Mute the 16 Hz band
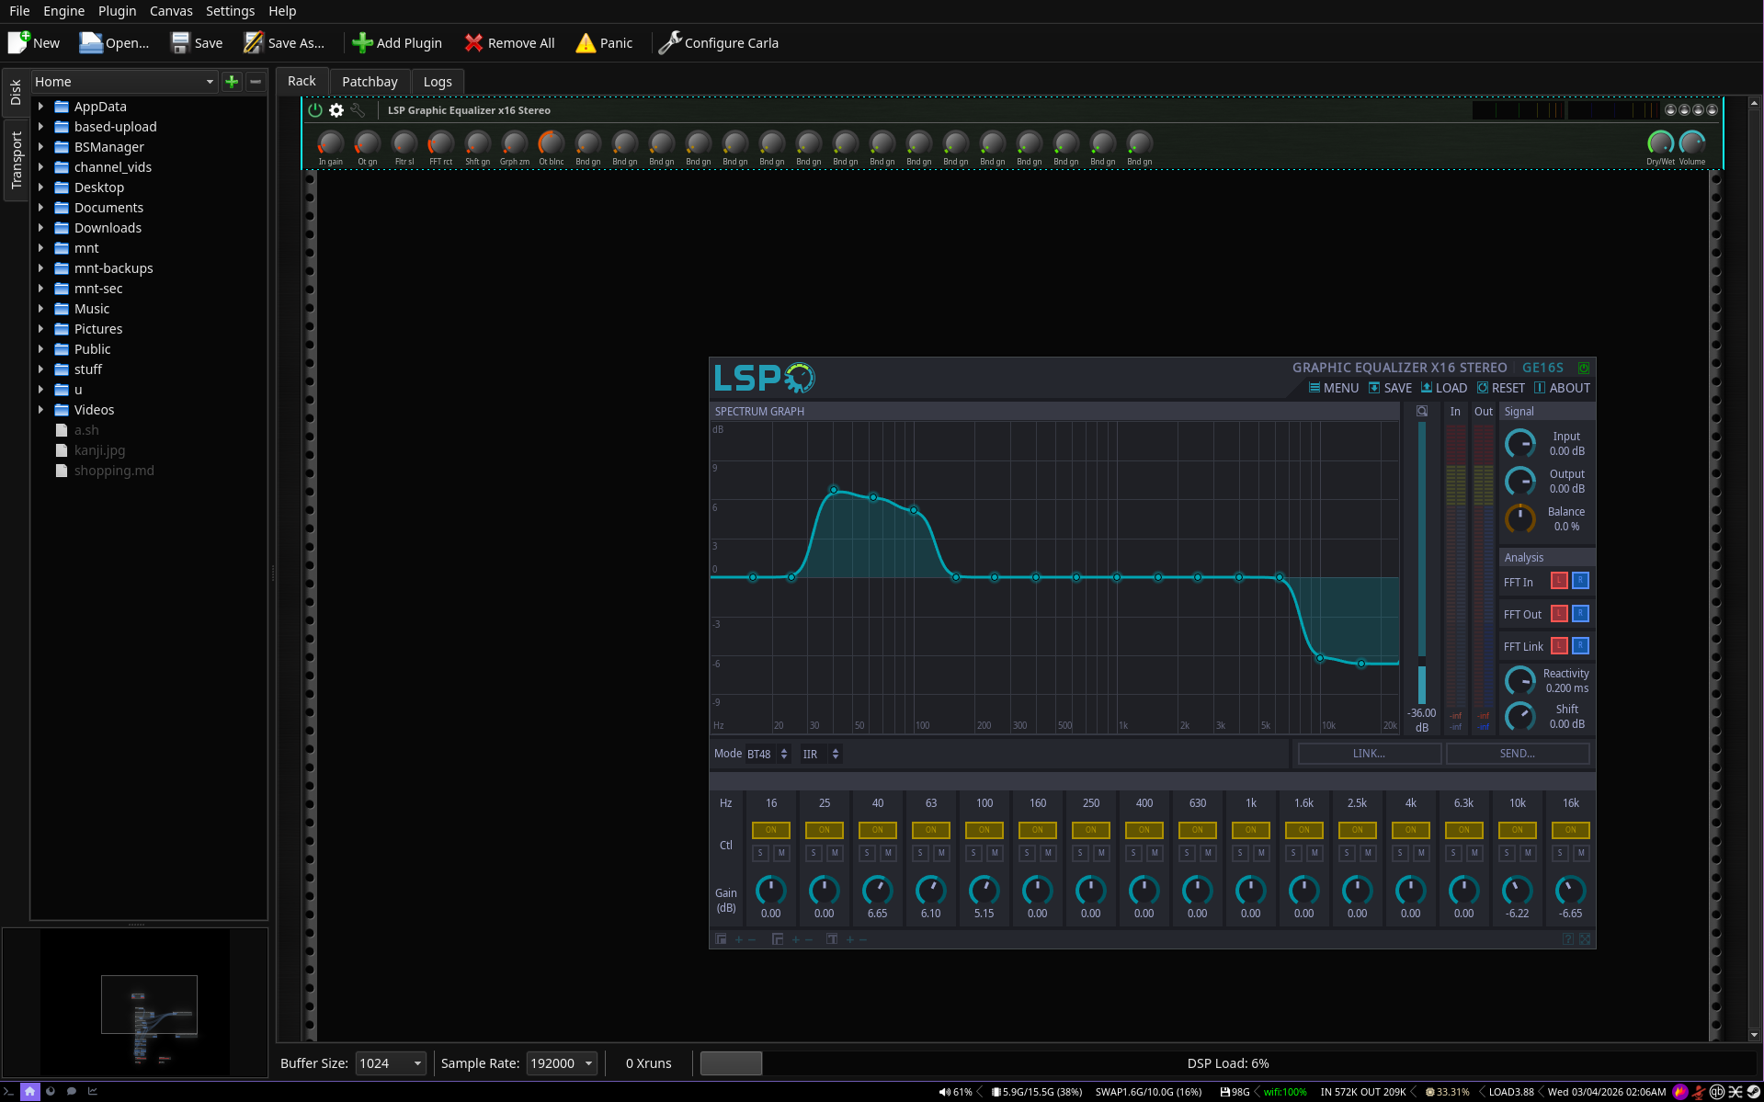This screenshot has height=1102, width=1764. click(x=781, y=853)
